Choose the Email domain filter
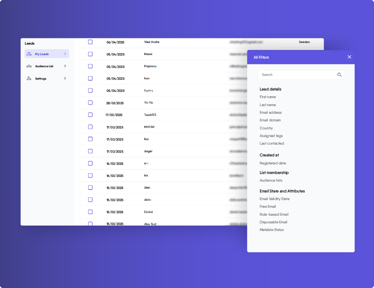Viewport: 374px width, 288px height. pyautogui.click(x=270, y=120)
